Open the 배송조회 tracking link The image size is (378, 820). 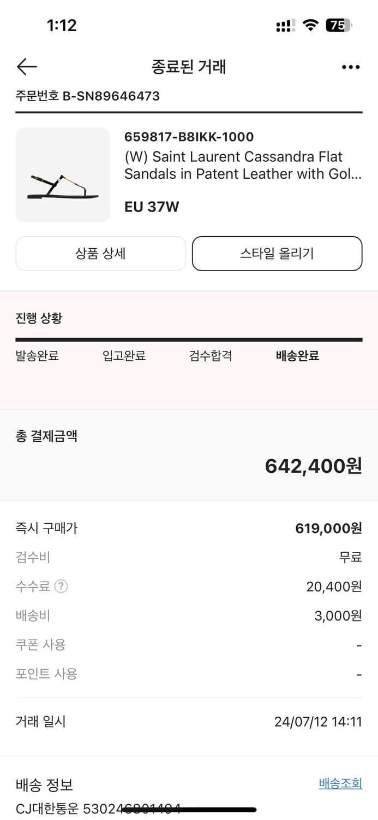[x=340, y=783]
